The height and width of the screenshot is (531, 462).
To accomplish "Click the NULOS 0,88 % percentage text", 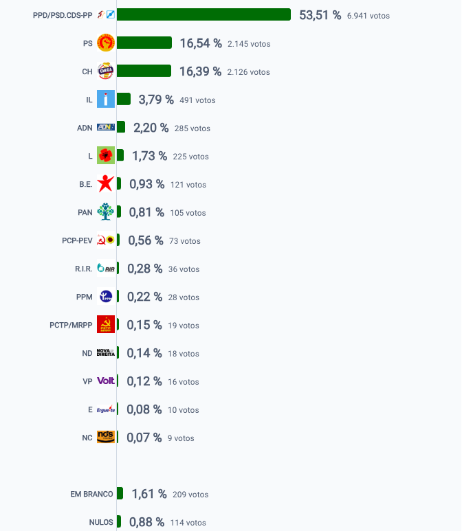I will point(146,522).
